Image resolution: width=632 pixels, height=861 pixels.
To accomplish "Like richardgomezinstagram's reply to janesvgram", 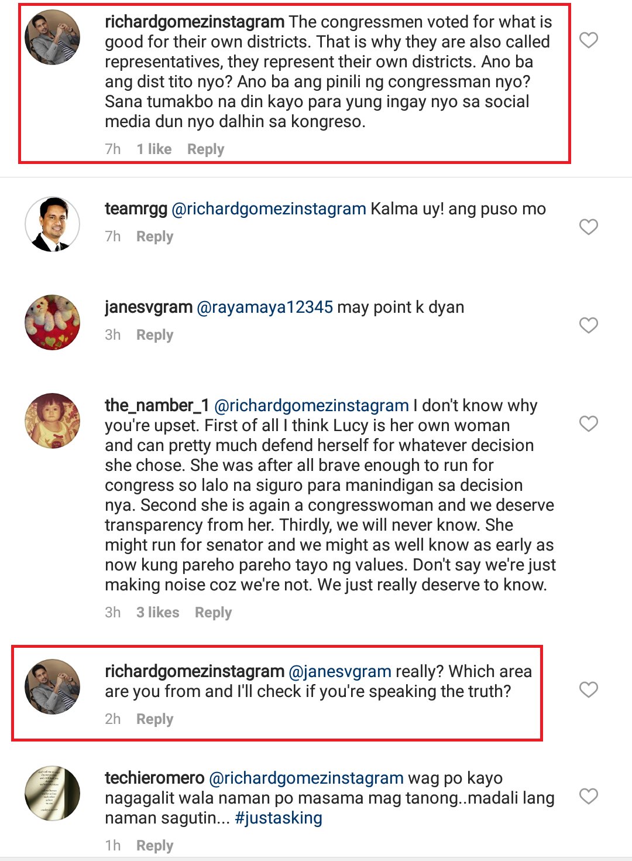I will tap(588, 689).
